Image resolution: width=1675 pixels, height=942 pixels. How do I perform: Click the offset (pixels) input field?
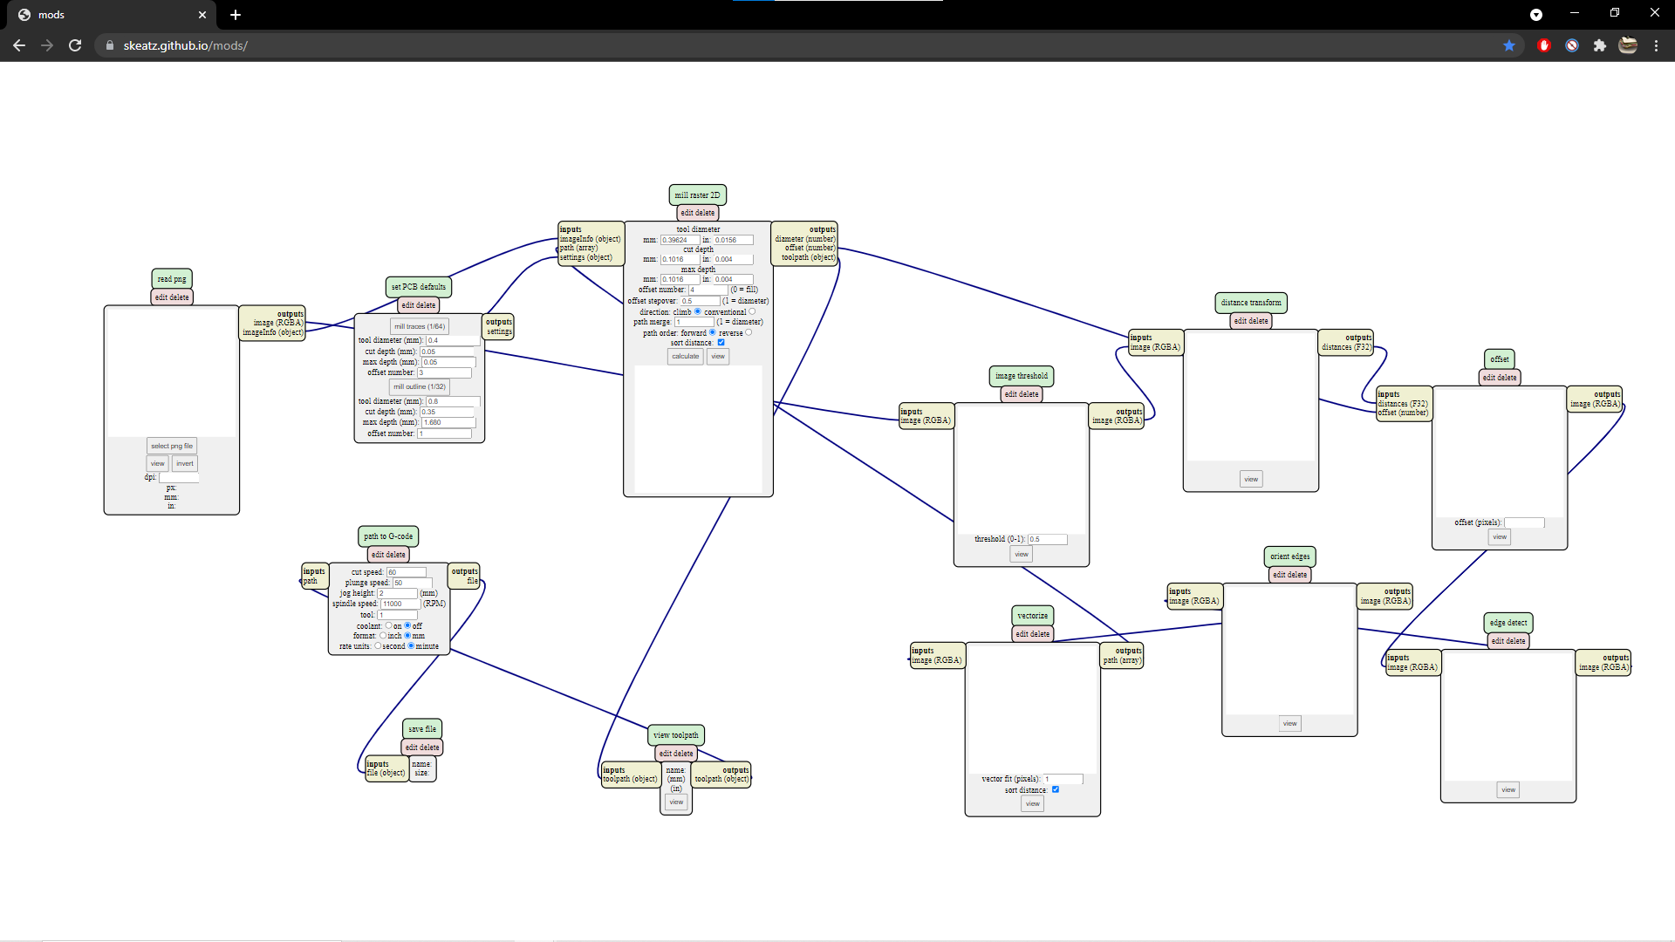(x=1524, y=522)
